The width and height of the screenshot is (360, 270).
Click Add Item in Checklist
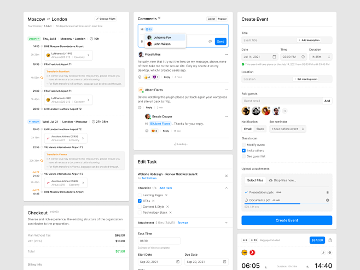click(166, 188)
